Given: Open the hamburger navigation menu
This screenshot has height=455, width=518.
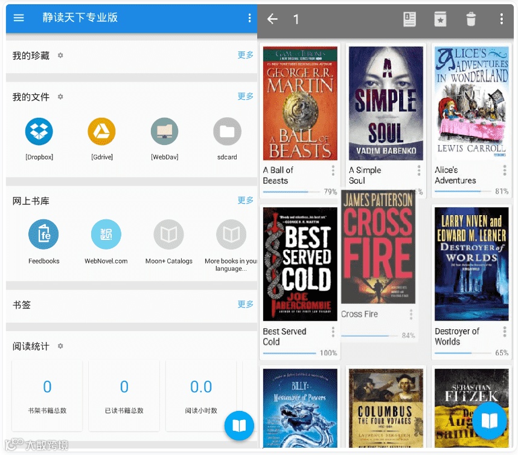Looking at the screenshot, I should coord(19,18).
